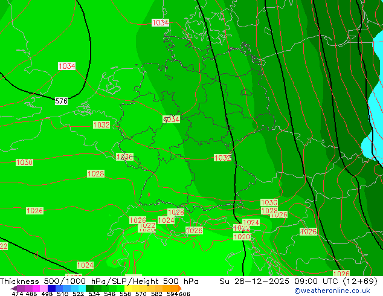Click the legend value 486
383x296 pixels.
(x=31, y=294)
